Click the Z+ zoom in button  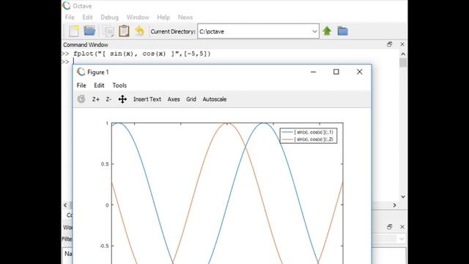click(96, 100)
